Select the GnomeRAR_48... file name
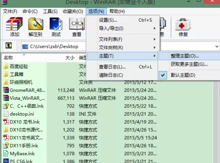 tap(27, 90)
